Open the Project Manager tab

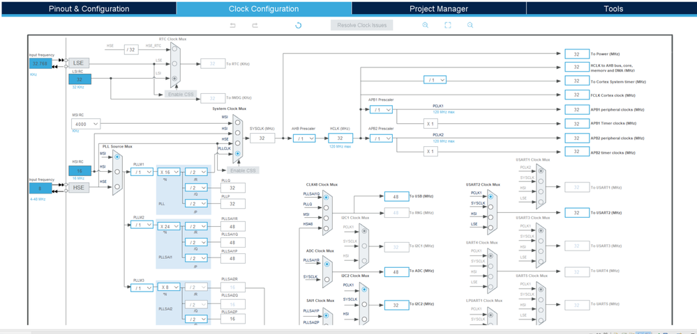pos(439,8)
